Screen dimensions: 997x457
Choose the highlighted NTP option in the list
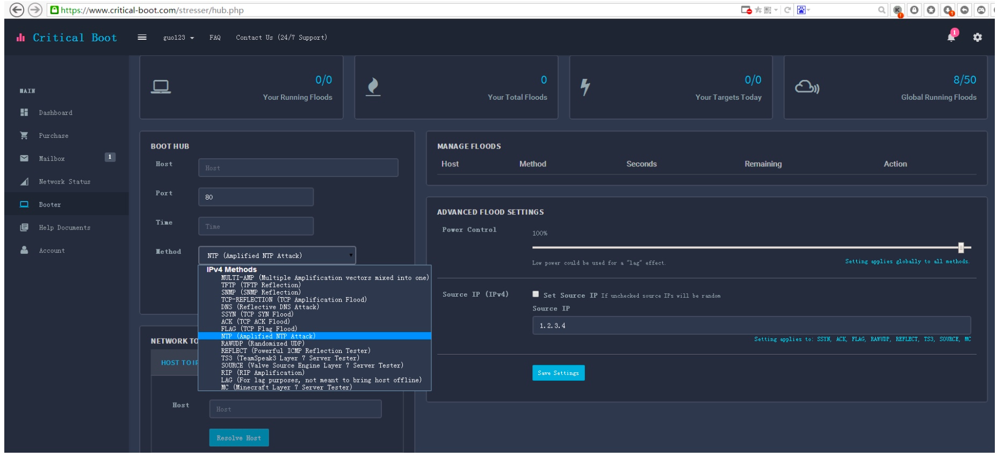(315, 336)
